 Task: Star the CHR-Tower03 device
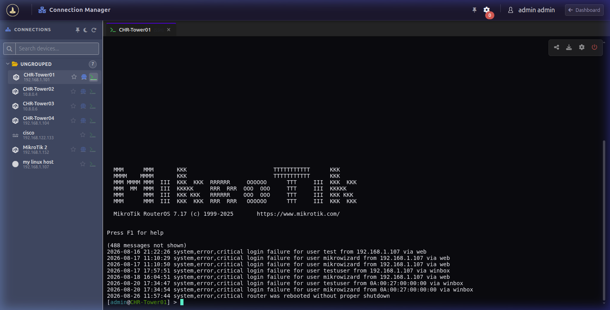coord(73,106)
